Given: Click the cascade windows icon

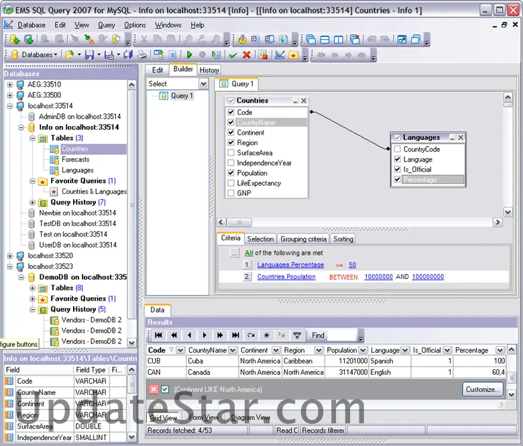Looking at the screenshot, I should coord(311,40).
